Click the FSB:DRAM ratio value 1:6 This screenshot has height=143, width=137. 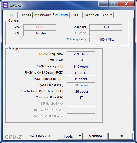[x=81, y=60]
